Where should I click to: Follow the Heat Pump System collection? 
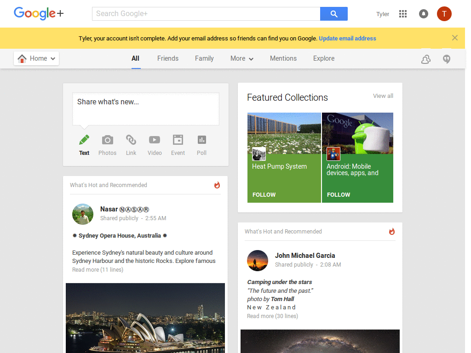click(264, 194)
